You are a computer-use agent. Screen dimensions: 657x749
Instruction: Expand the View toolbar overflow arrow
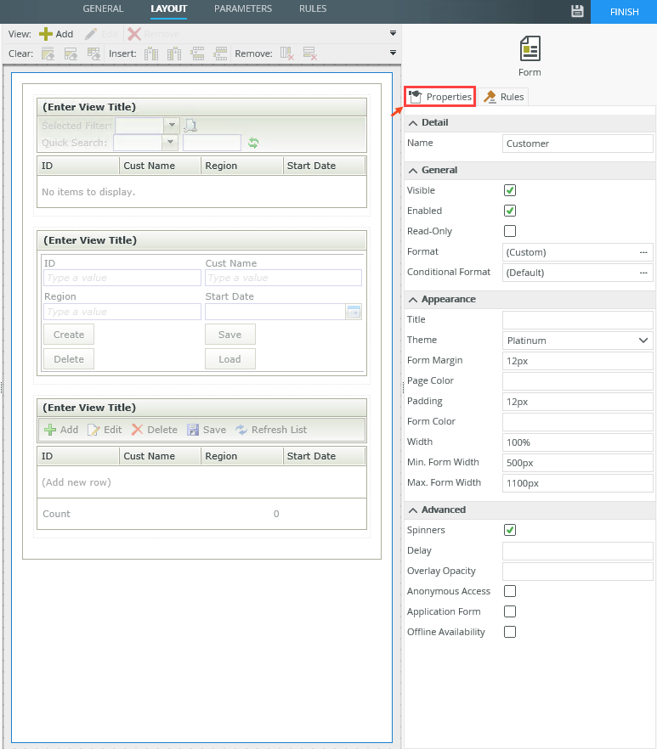pos(393,33)
